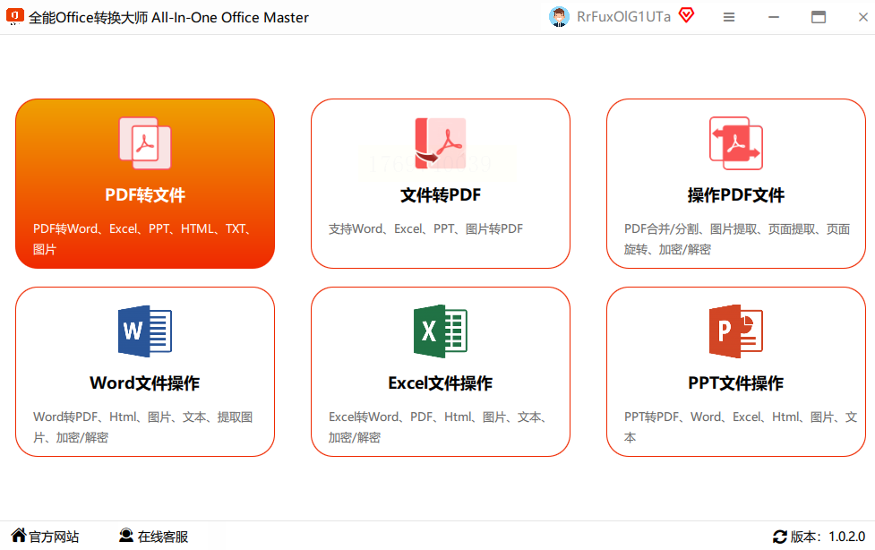This screenshot has height=550, width=875.
Task: Open 在线客服 support link
Action: (x=162, y=537)
